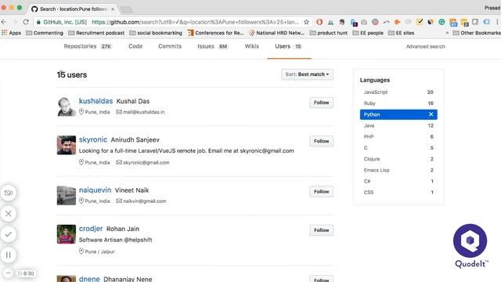Filter by Ruby language
The height and width of the screenshot is (282, 501).
click(x=398, y=103)
